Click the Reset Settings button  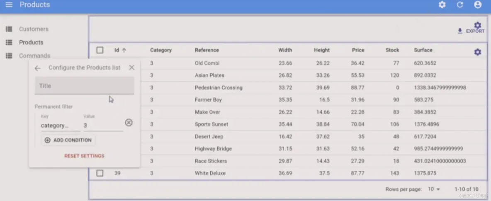click(84, 156)
